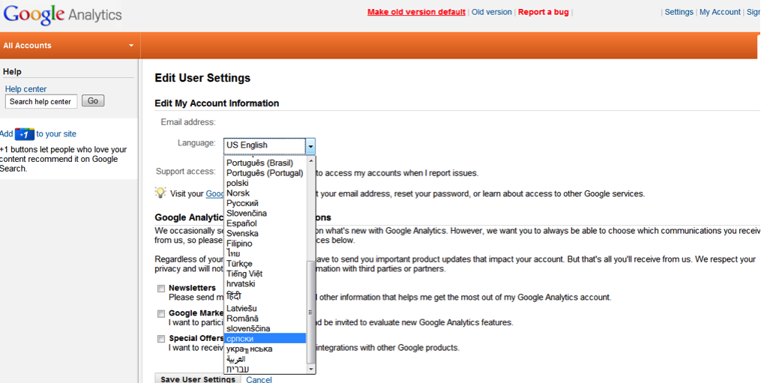Click language list scroll-down arrow
This screenshot has height=383, width=761.
tap(311, 370)
